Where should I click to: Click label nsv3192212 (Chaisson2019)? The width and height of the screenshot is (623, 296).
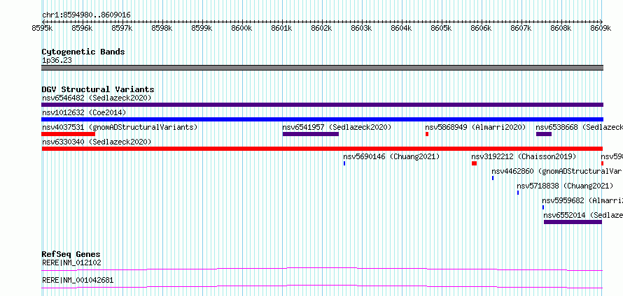click(x=524, y=156)
